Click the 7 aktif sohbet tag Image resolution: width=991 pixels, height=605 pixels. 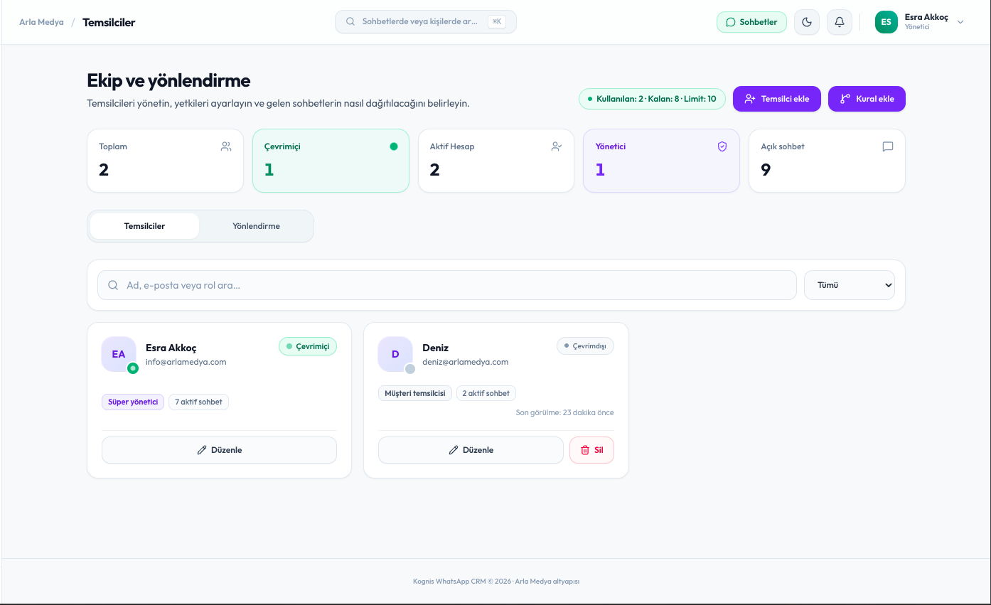(198, 402)
